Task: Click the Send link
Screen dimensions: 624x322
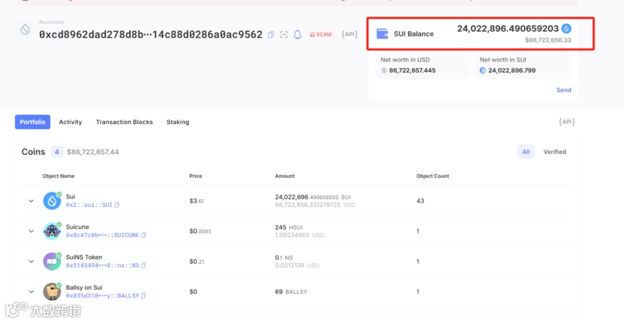Action: click(x=563, y=90)
